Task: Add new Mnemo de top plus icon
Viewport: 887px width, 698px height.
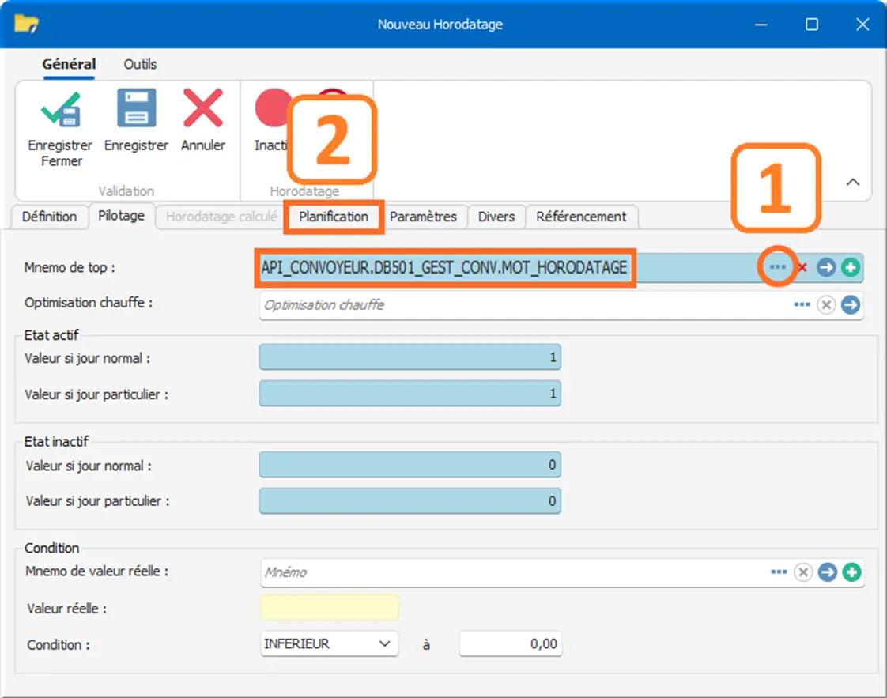Action: point(850,267)
